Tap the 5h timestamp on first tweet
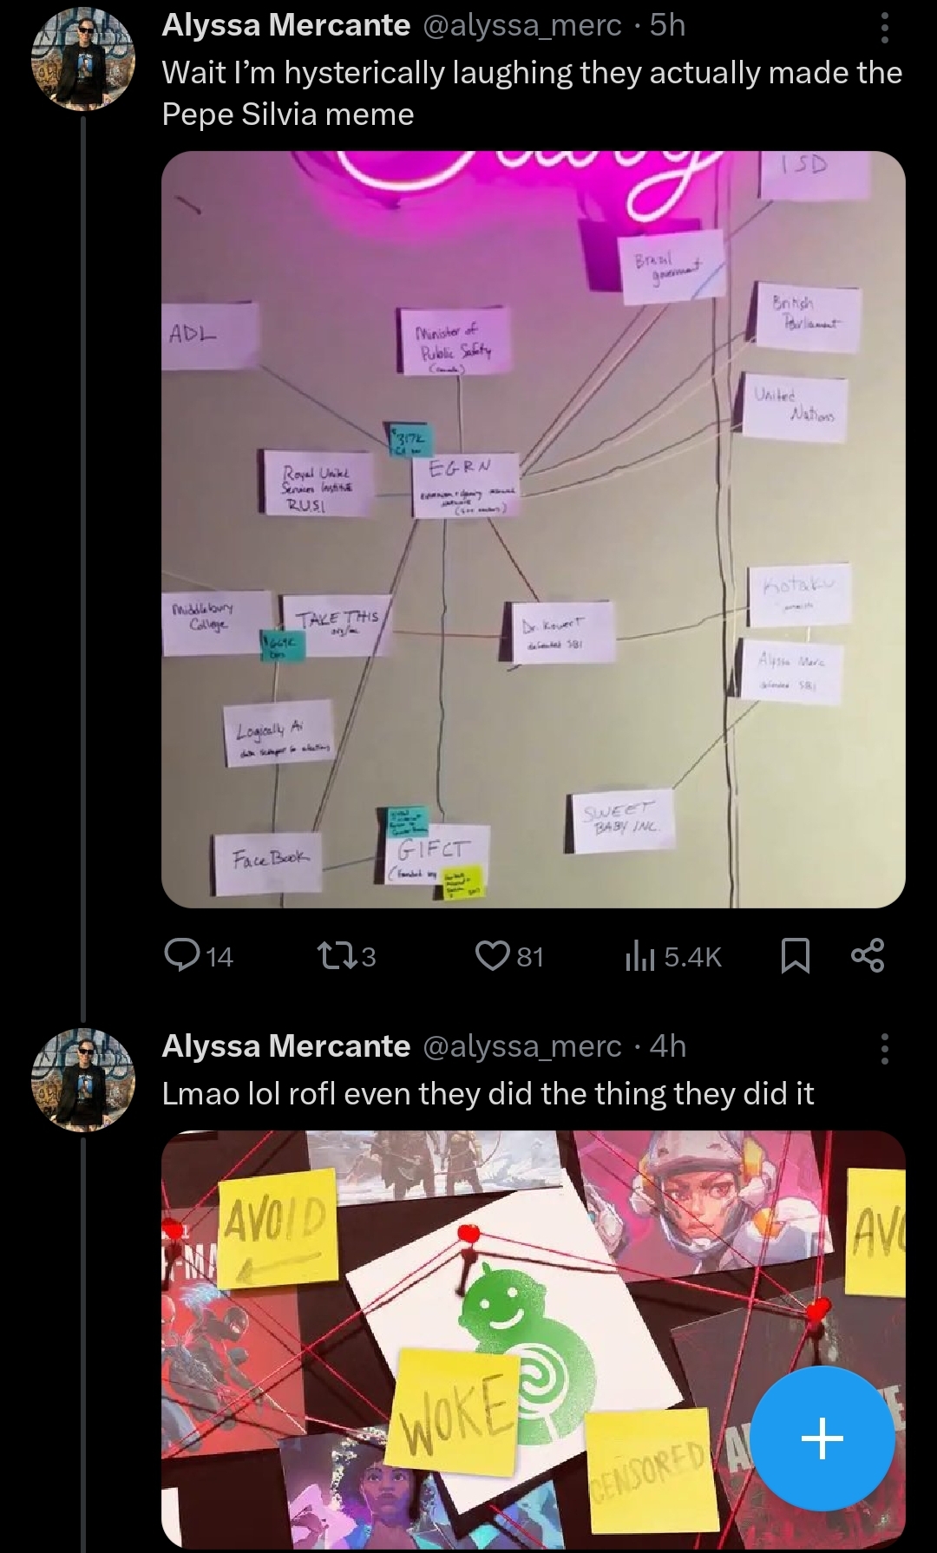Viewport: 937px width, 1553px height. (668, 26)
